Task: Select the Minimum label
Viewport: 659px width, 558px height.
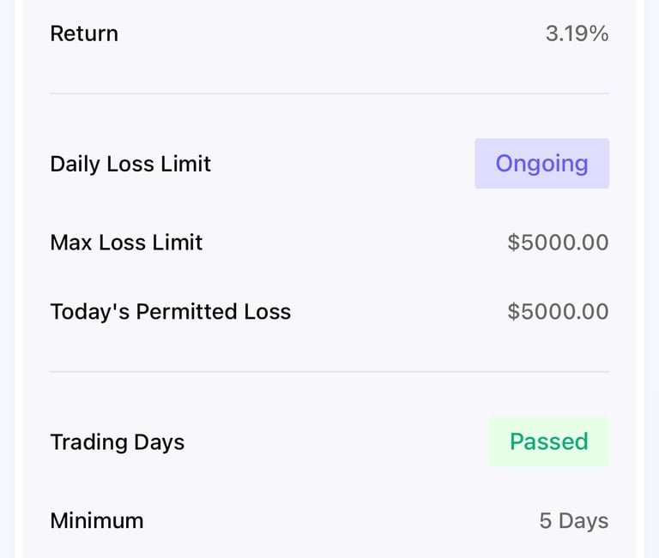Action: pos(96,521)
